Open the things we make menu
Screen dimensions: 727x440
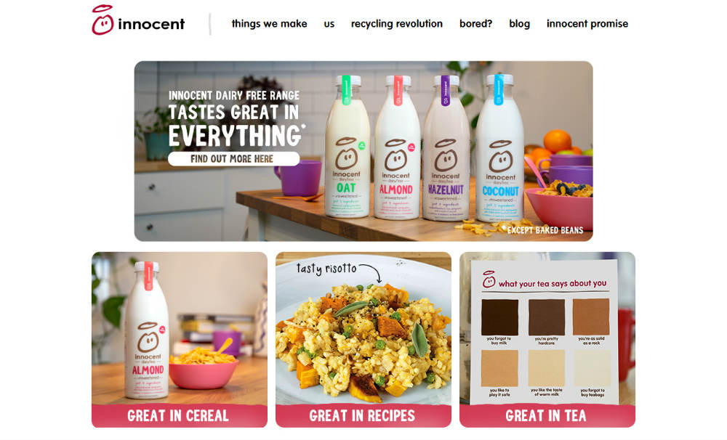click(269, 24)
